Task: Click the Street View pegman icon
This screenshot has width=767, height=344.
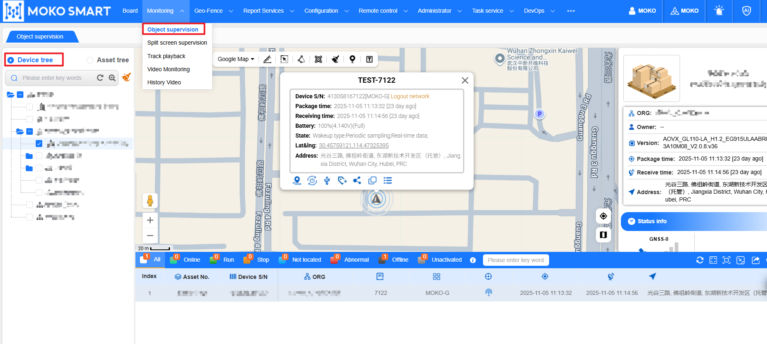Action: tap(150, 201)
